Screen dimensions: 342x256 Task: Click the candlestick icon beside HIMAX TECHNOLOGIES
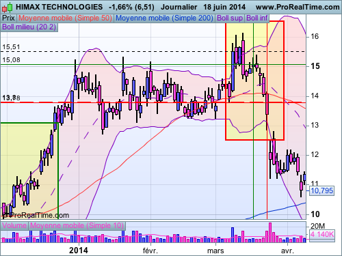7,8
